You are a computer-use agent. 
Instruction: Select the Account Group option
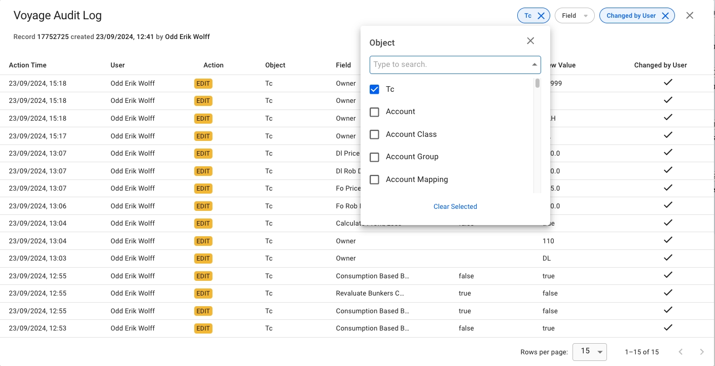click(x=412, y=157)
